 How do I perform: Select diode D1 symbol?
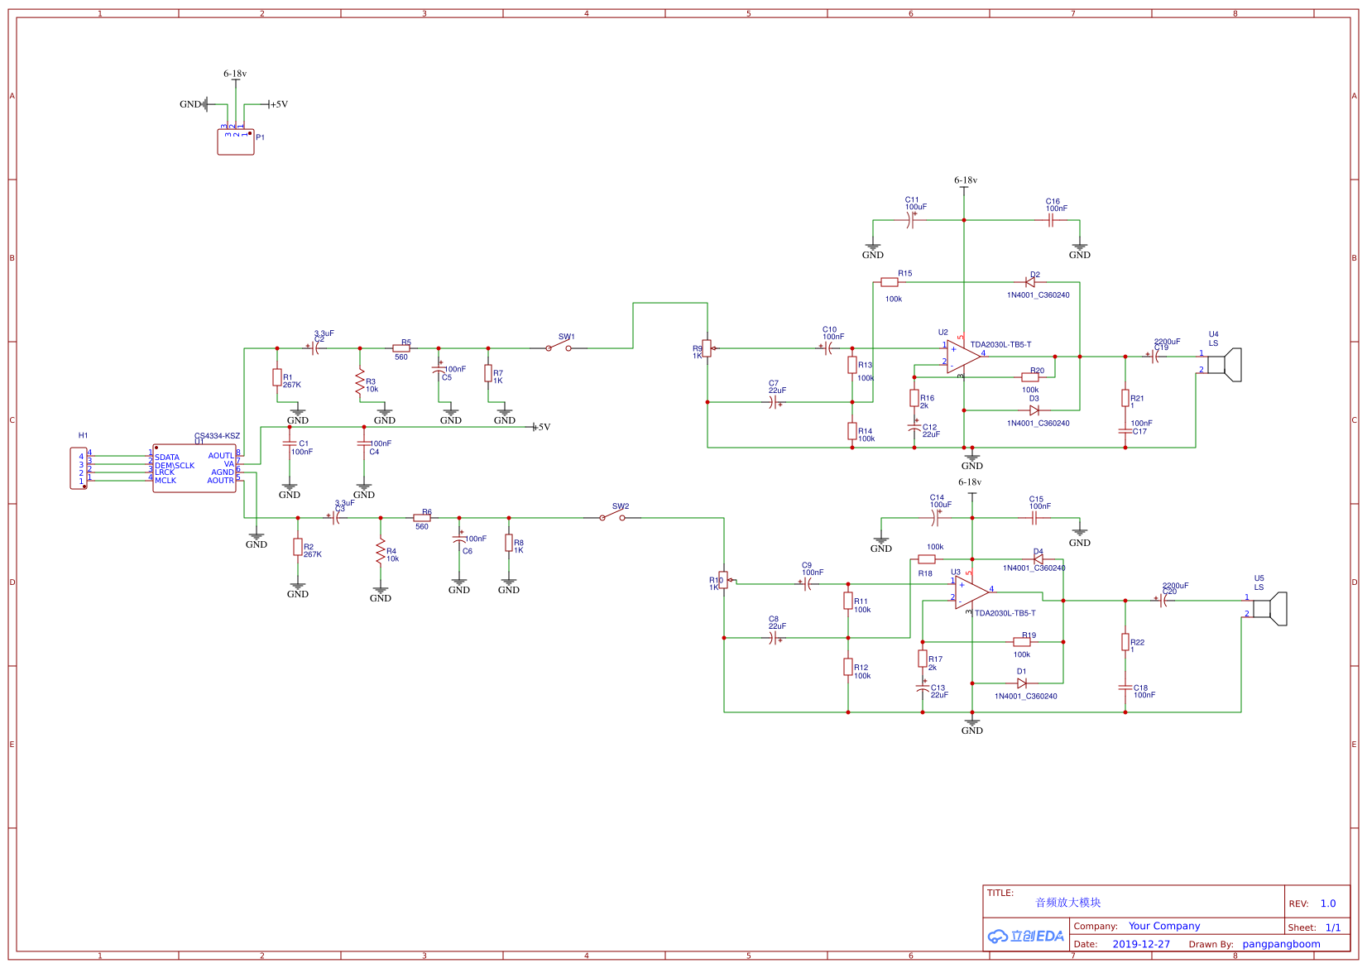pyautogui.click(x=1022, y=683)
